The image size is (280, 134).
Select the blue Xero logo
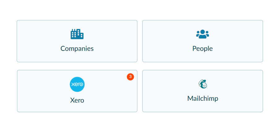pyautogui.click(x=77, y=84)
